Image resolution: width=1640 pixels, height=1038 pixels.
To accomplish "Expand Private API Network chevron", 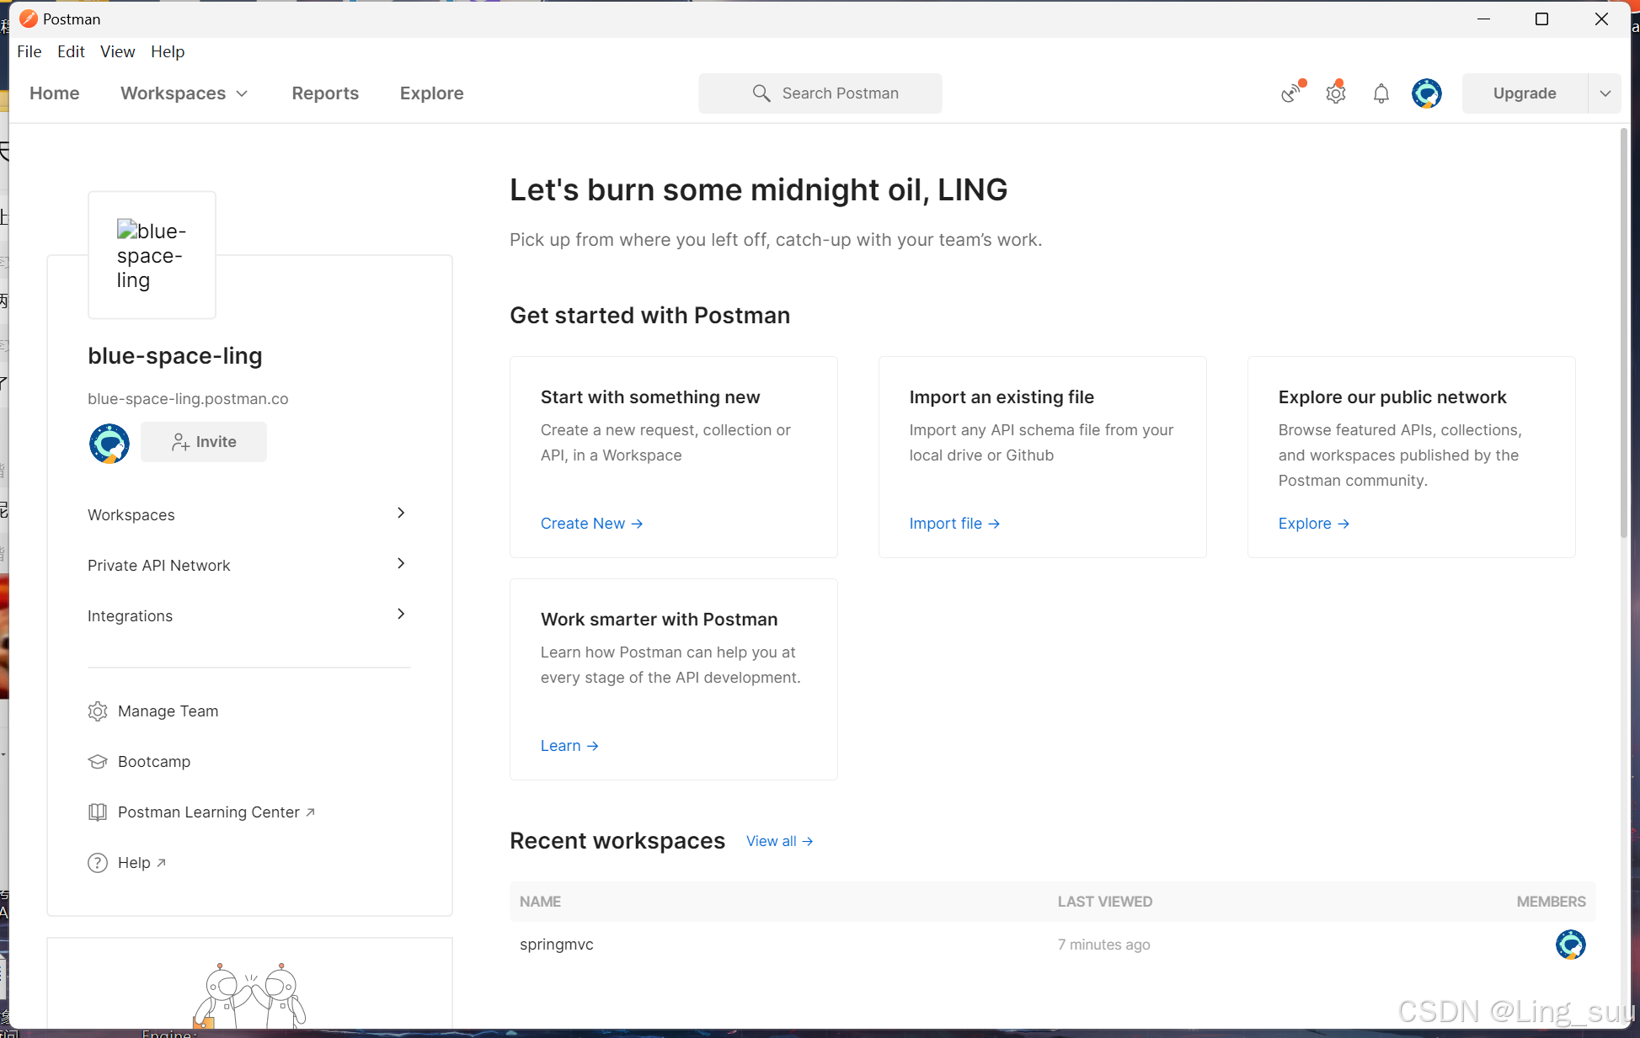I will pyautogui.click(x=401, y=564).
